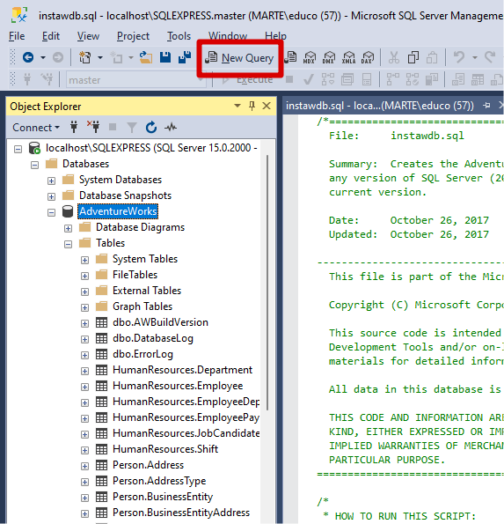Expand the dbo.ErrorLog table node
The image size is (504, 524).
coord(84,355)
